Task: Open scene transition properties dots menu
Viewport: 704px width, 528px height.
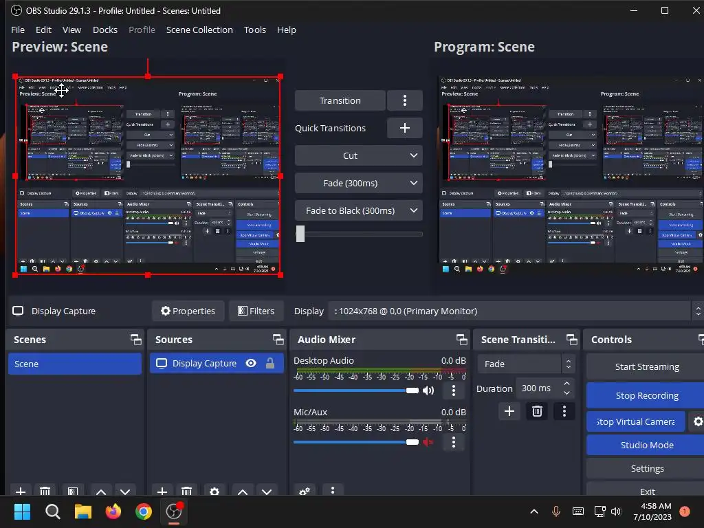Action: pyautogui.click(x=564, y=411)
